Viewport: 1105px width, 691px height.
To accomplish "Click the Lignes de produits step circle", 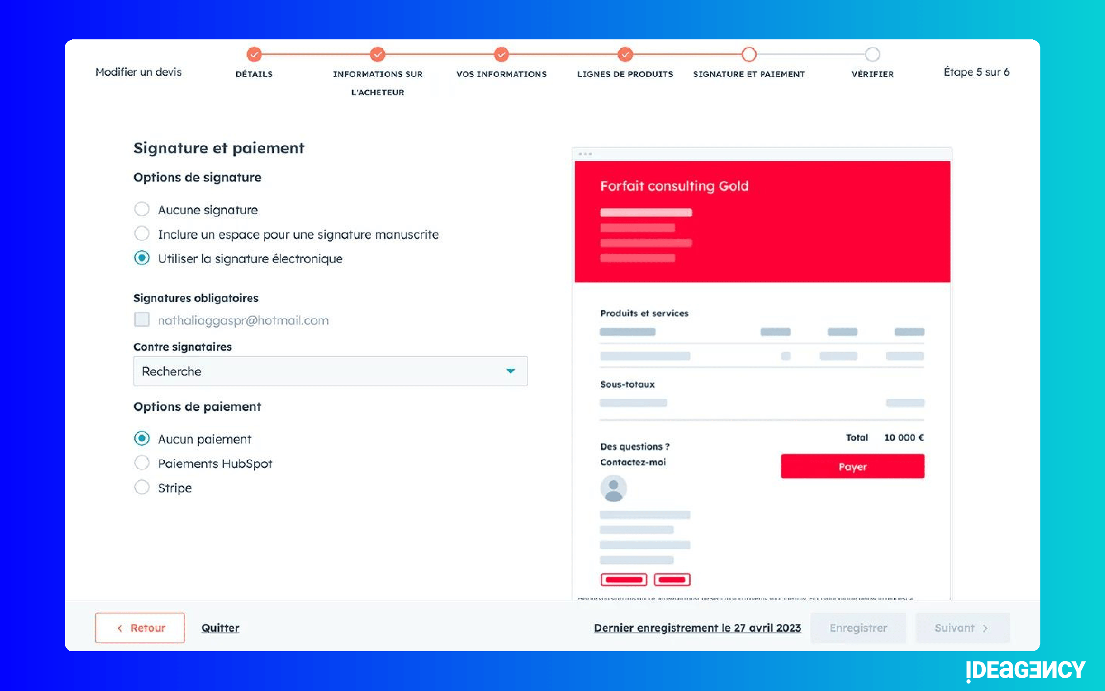I will pos(625,54).
